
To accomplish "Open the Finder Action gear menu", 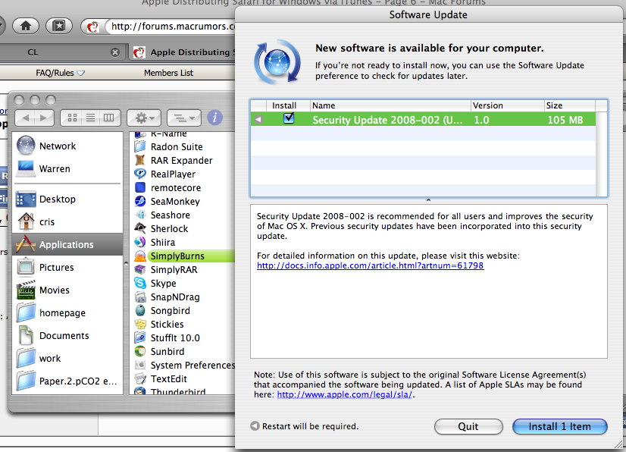I will (144, 118).
